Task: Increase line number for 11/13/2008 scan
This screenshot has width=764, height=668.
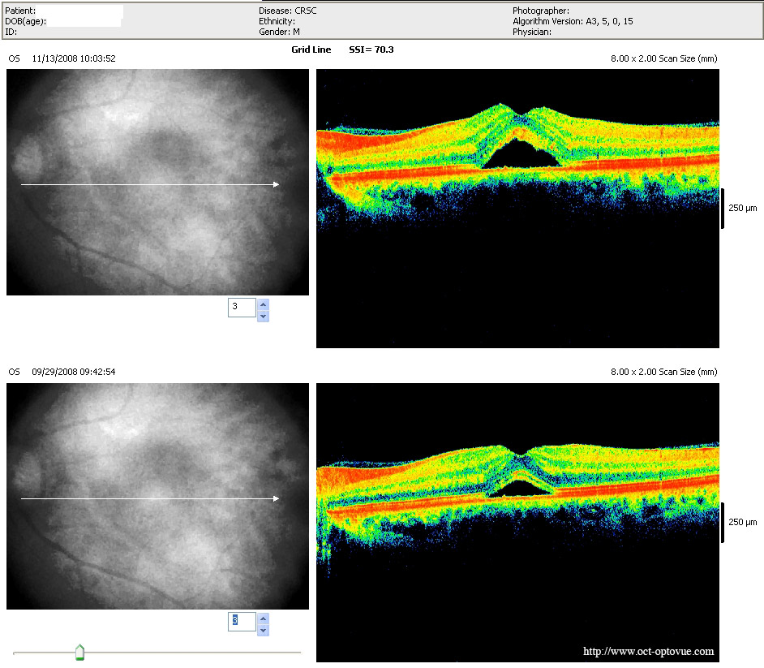Action: point(263,304)
